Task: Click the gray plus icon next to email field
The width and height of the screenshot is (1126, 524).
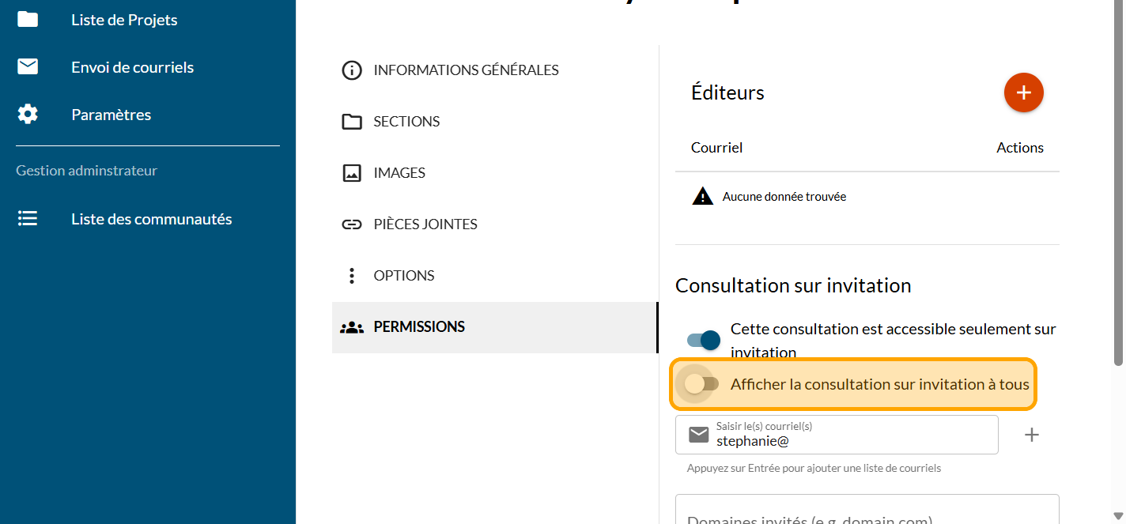Action: tap(1031, 435)
